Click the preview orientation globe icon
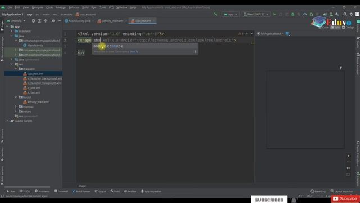Screen dimensions: 360x203 tap(287, 34)
